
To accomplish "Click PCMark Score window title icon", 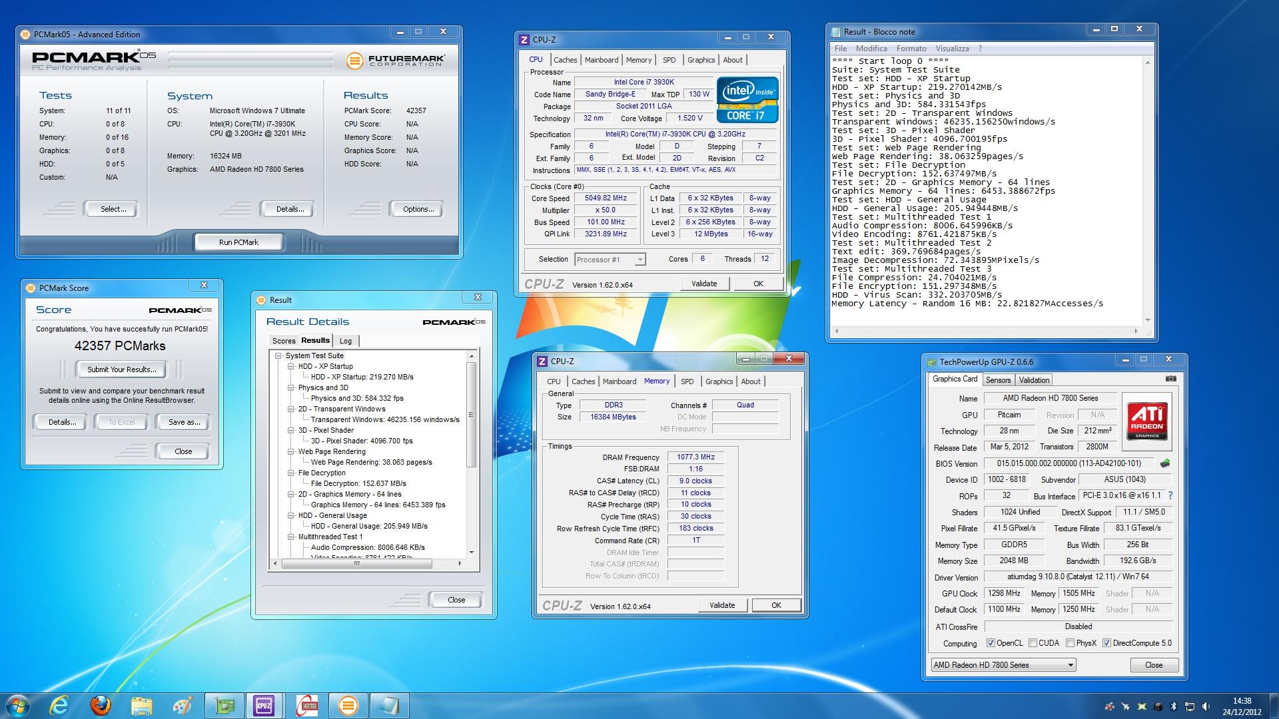I will pos(30,288).
